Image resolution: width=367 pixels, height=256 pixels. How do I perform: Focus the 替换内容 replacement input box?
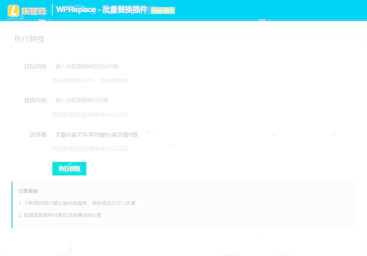(x=166, y=100)
